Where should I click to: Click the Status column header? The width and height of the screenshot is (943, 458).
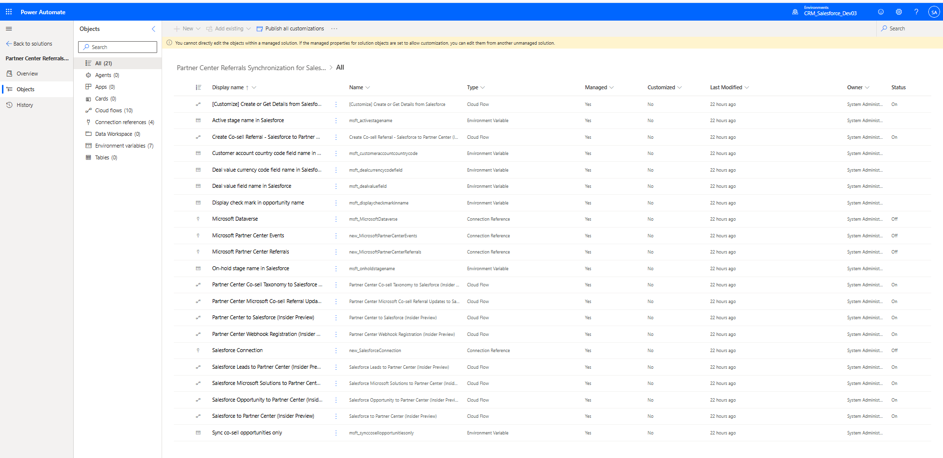[898, 87]
